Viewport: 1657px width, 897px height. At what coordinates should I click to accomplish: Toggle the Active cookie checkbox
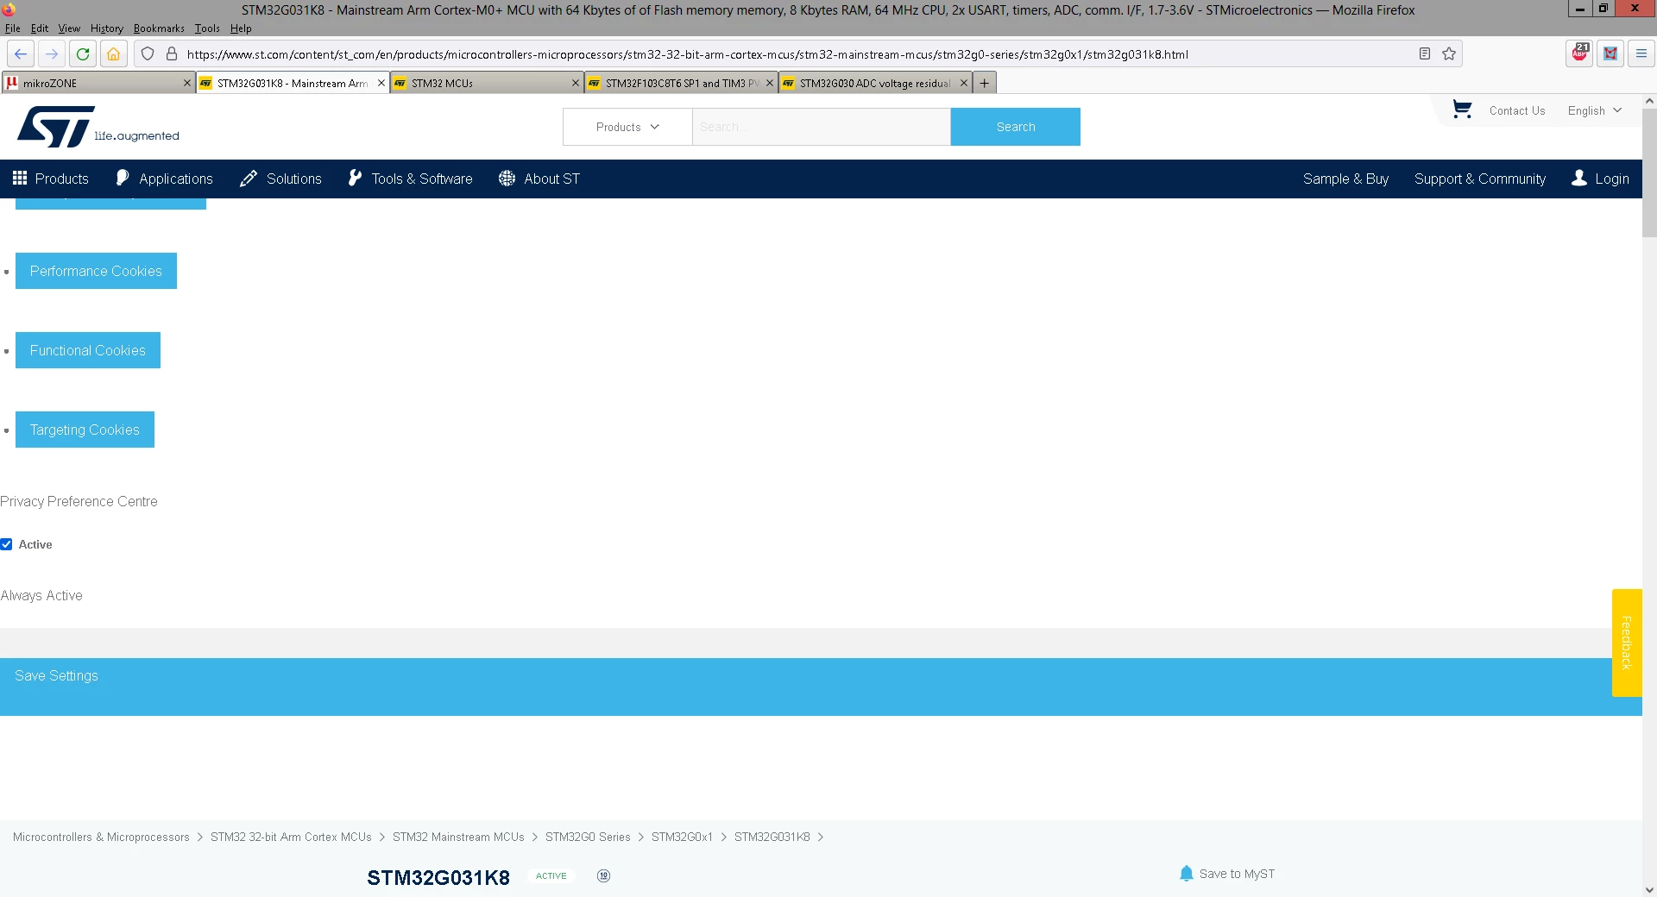(x=6, y=544)
